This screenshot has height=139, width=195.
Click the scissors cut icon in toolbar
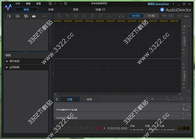coord(67,16)
